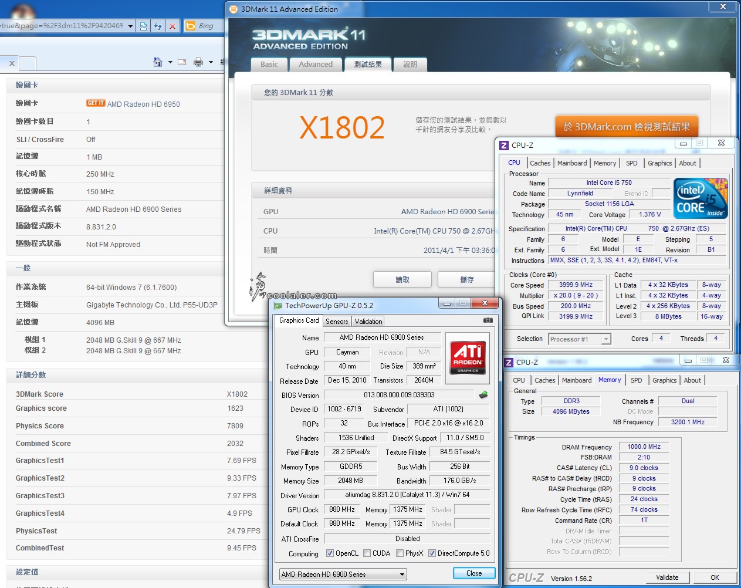741x588 pixels.
Task: Click the 讀取 button in 3DMark 11
Action: [402, 279]
